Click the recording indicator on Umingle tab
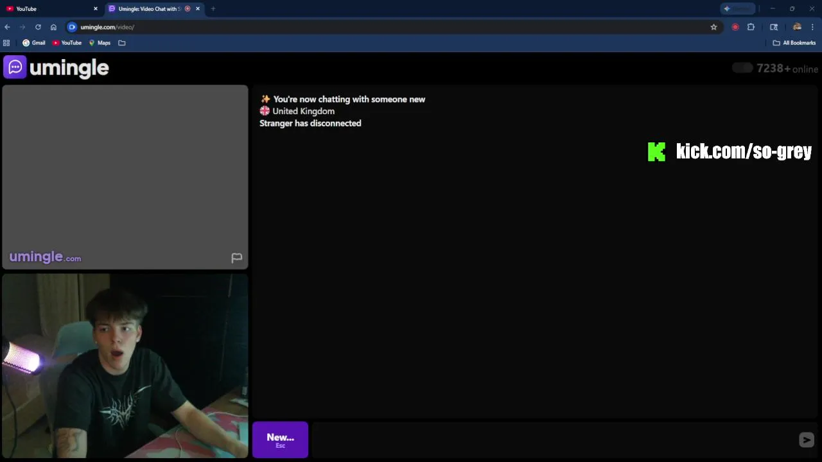The image size is (822, 462). point(188,9)
